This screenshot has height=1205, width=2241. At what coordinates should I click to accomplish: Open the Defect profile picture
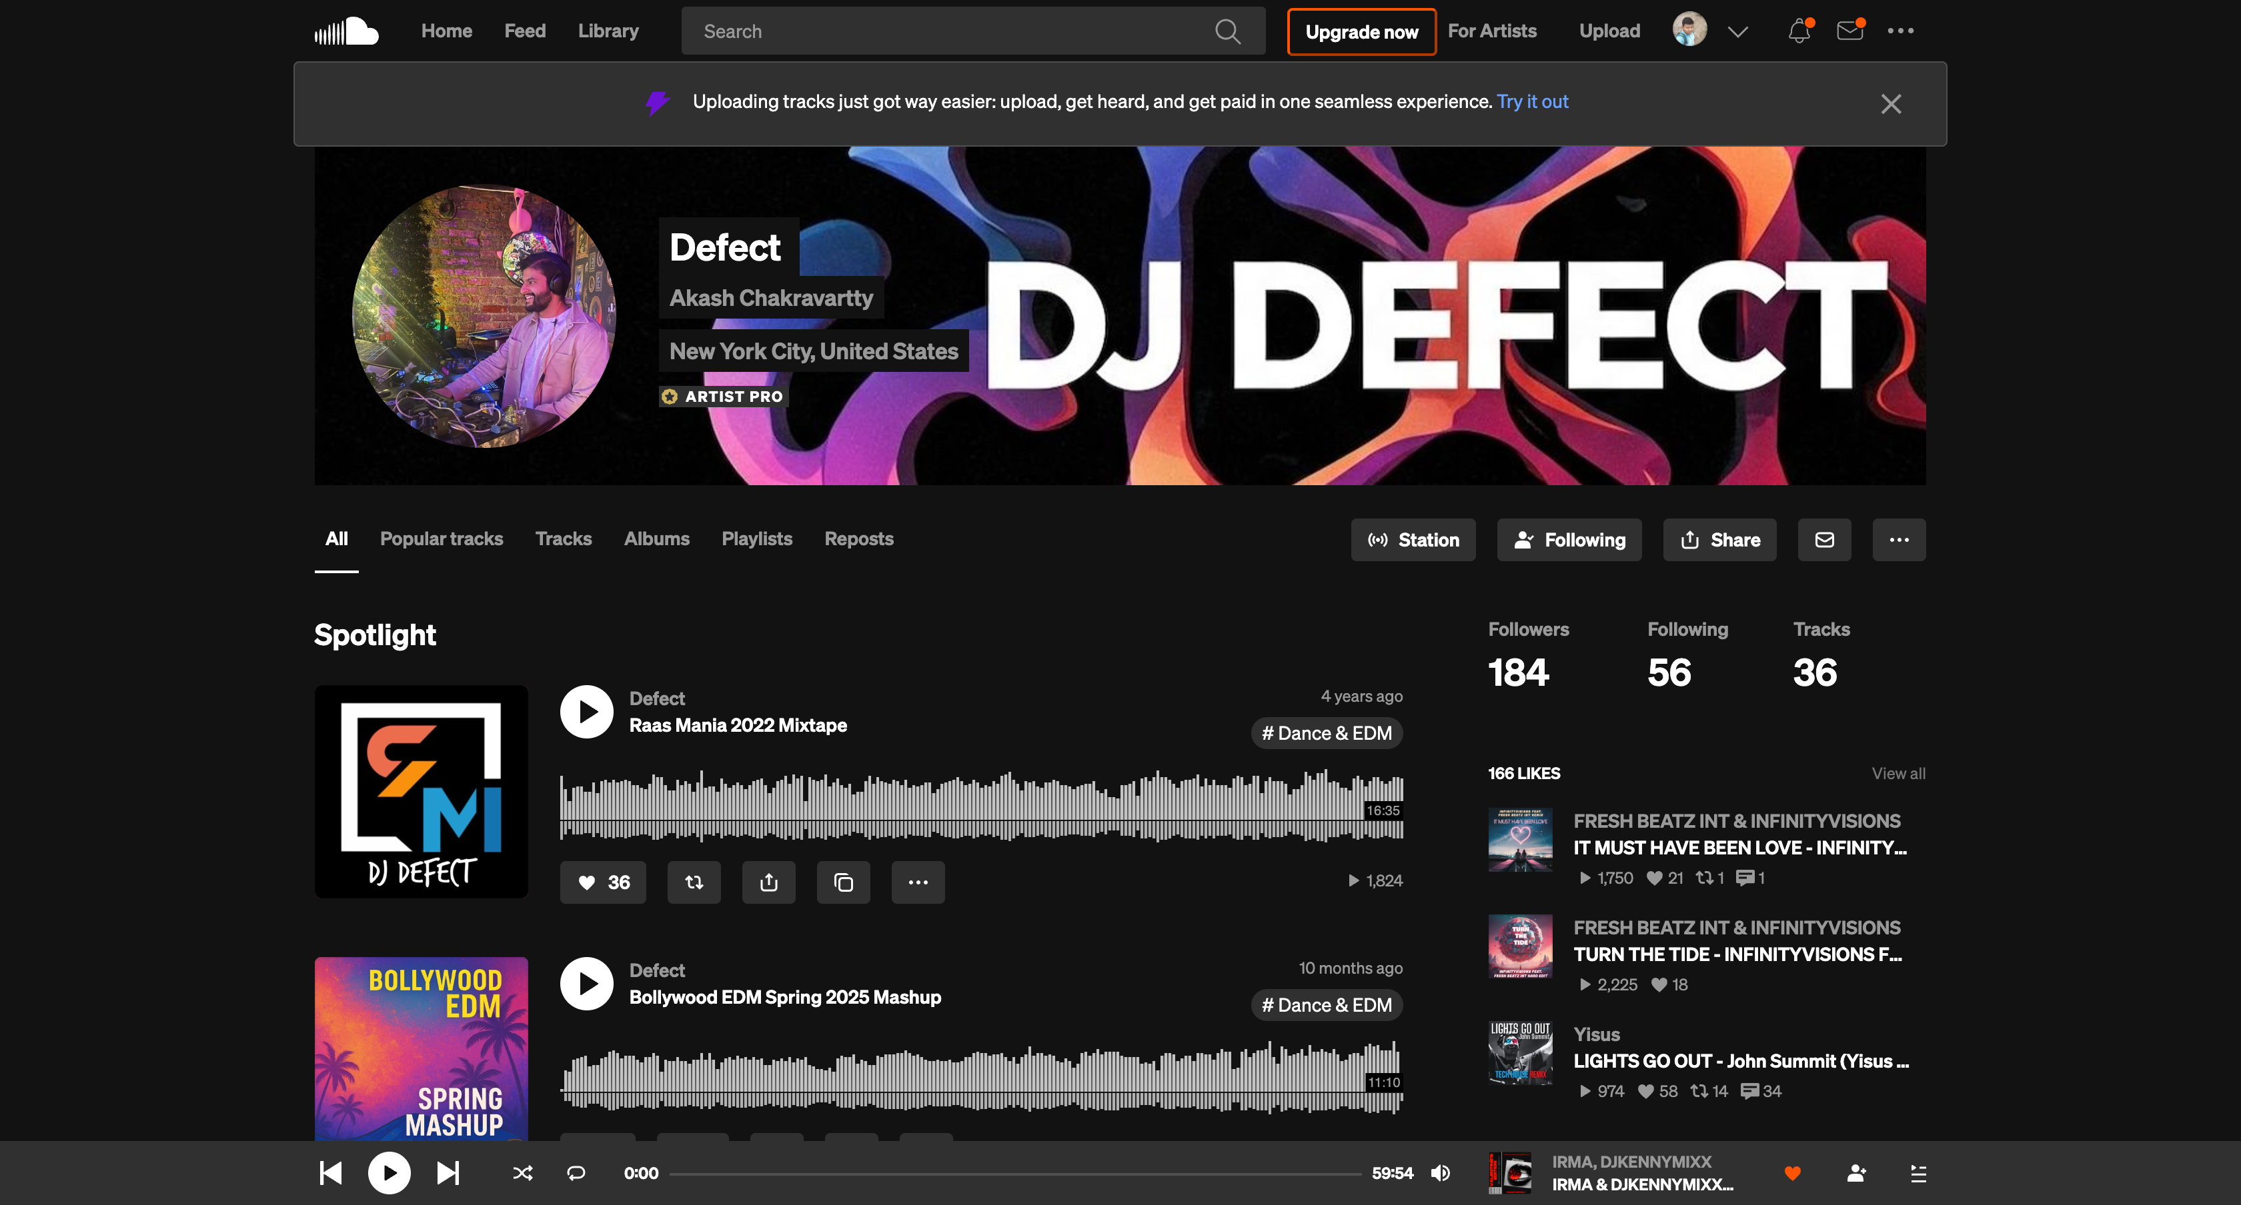pos(484,316)
